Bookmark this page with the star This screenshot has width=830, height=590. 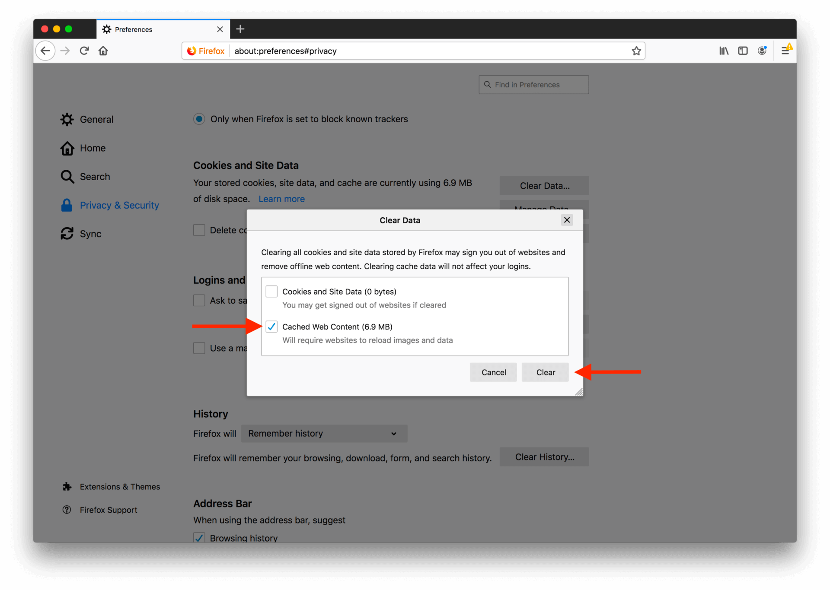click(636, 51)
